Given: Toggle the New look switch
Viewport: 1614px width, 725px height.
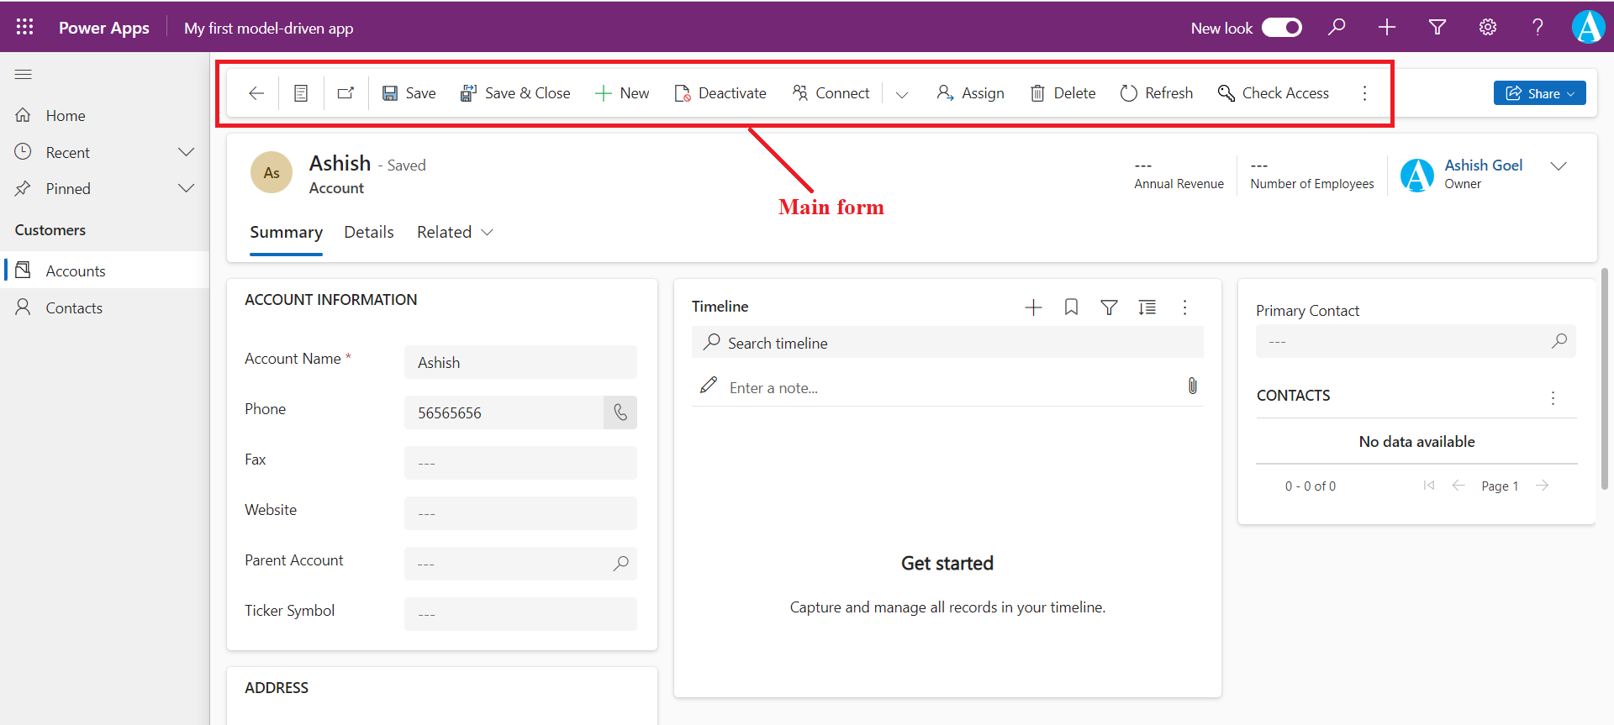Looking at the screenshot, I should click(x=1282, y=28).
